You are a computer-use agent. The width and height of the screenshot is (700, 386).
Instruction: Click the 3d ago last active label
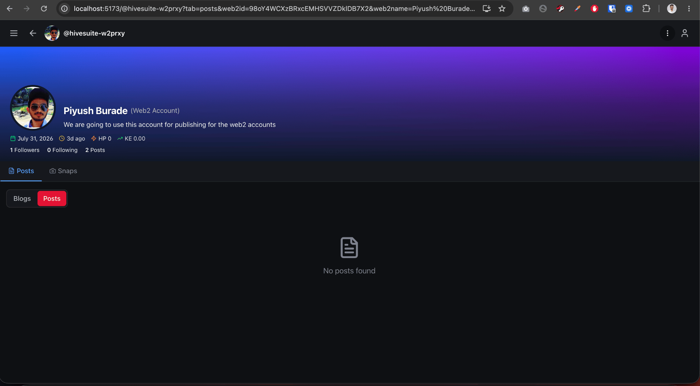pyautogui.click(x=72, y=139)
